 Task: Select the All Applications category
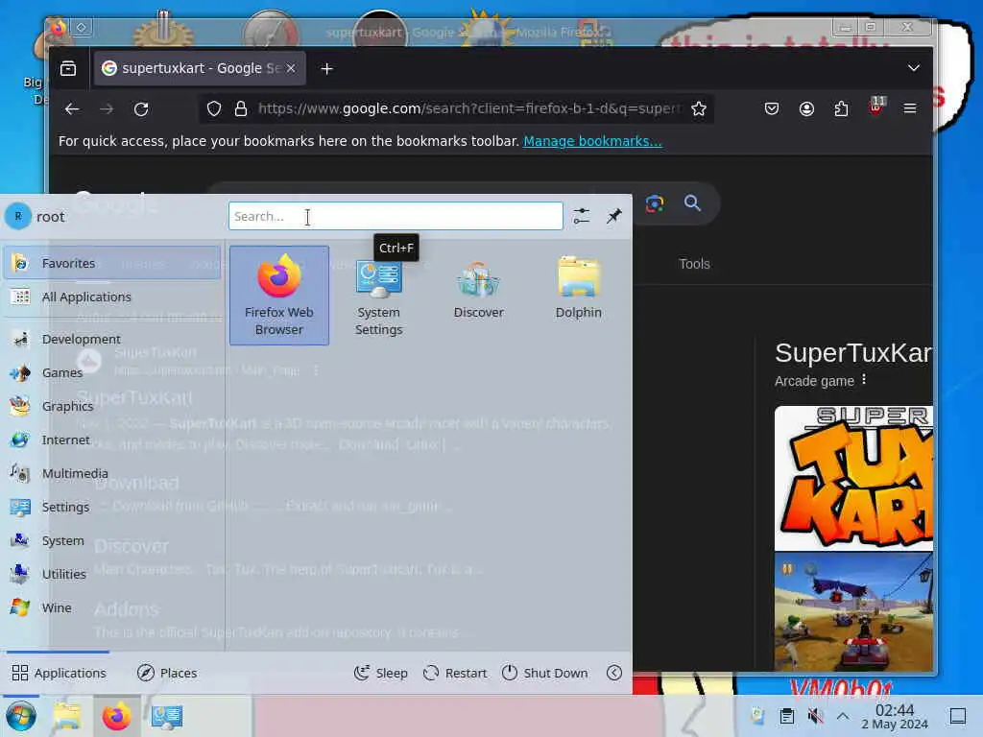[x=112, y=297]
